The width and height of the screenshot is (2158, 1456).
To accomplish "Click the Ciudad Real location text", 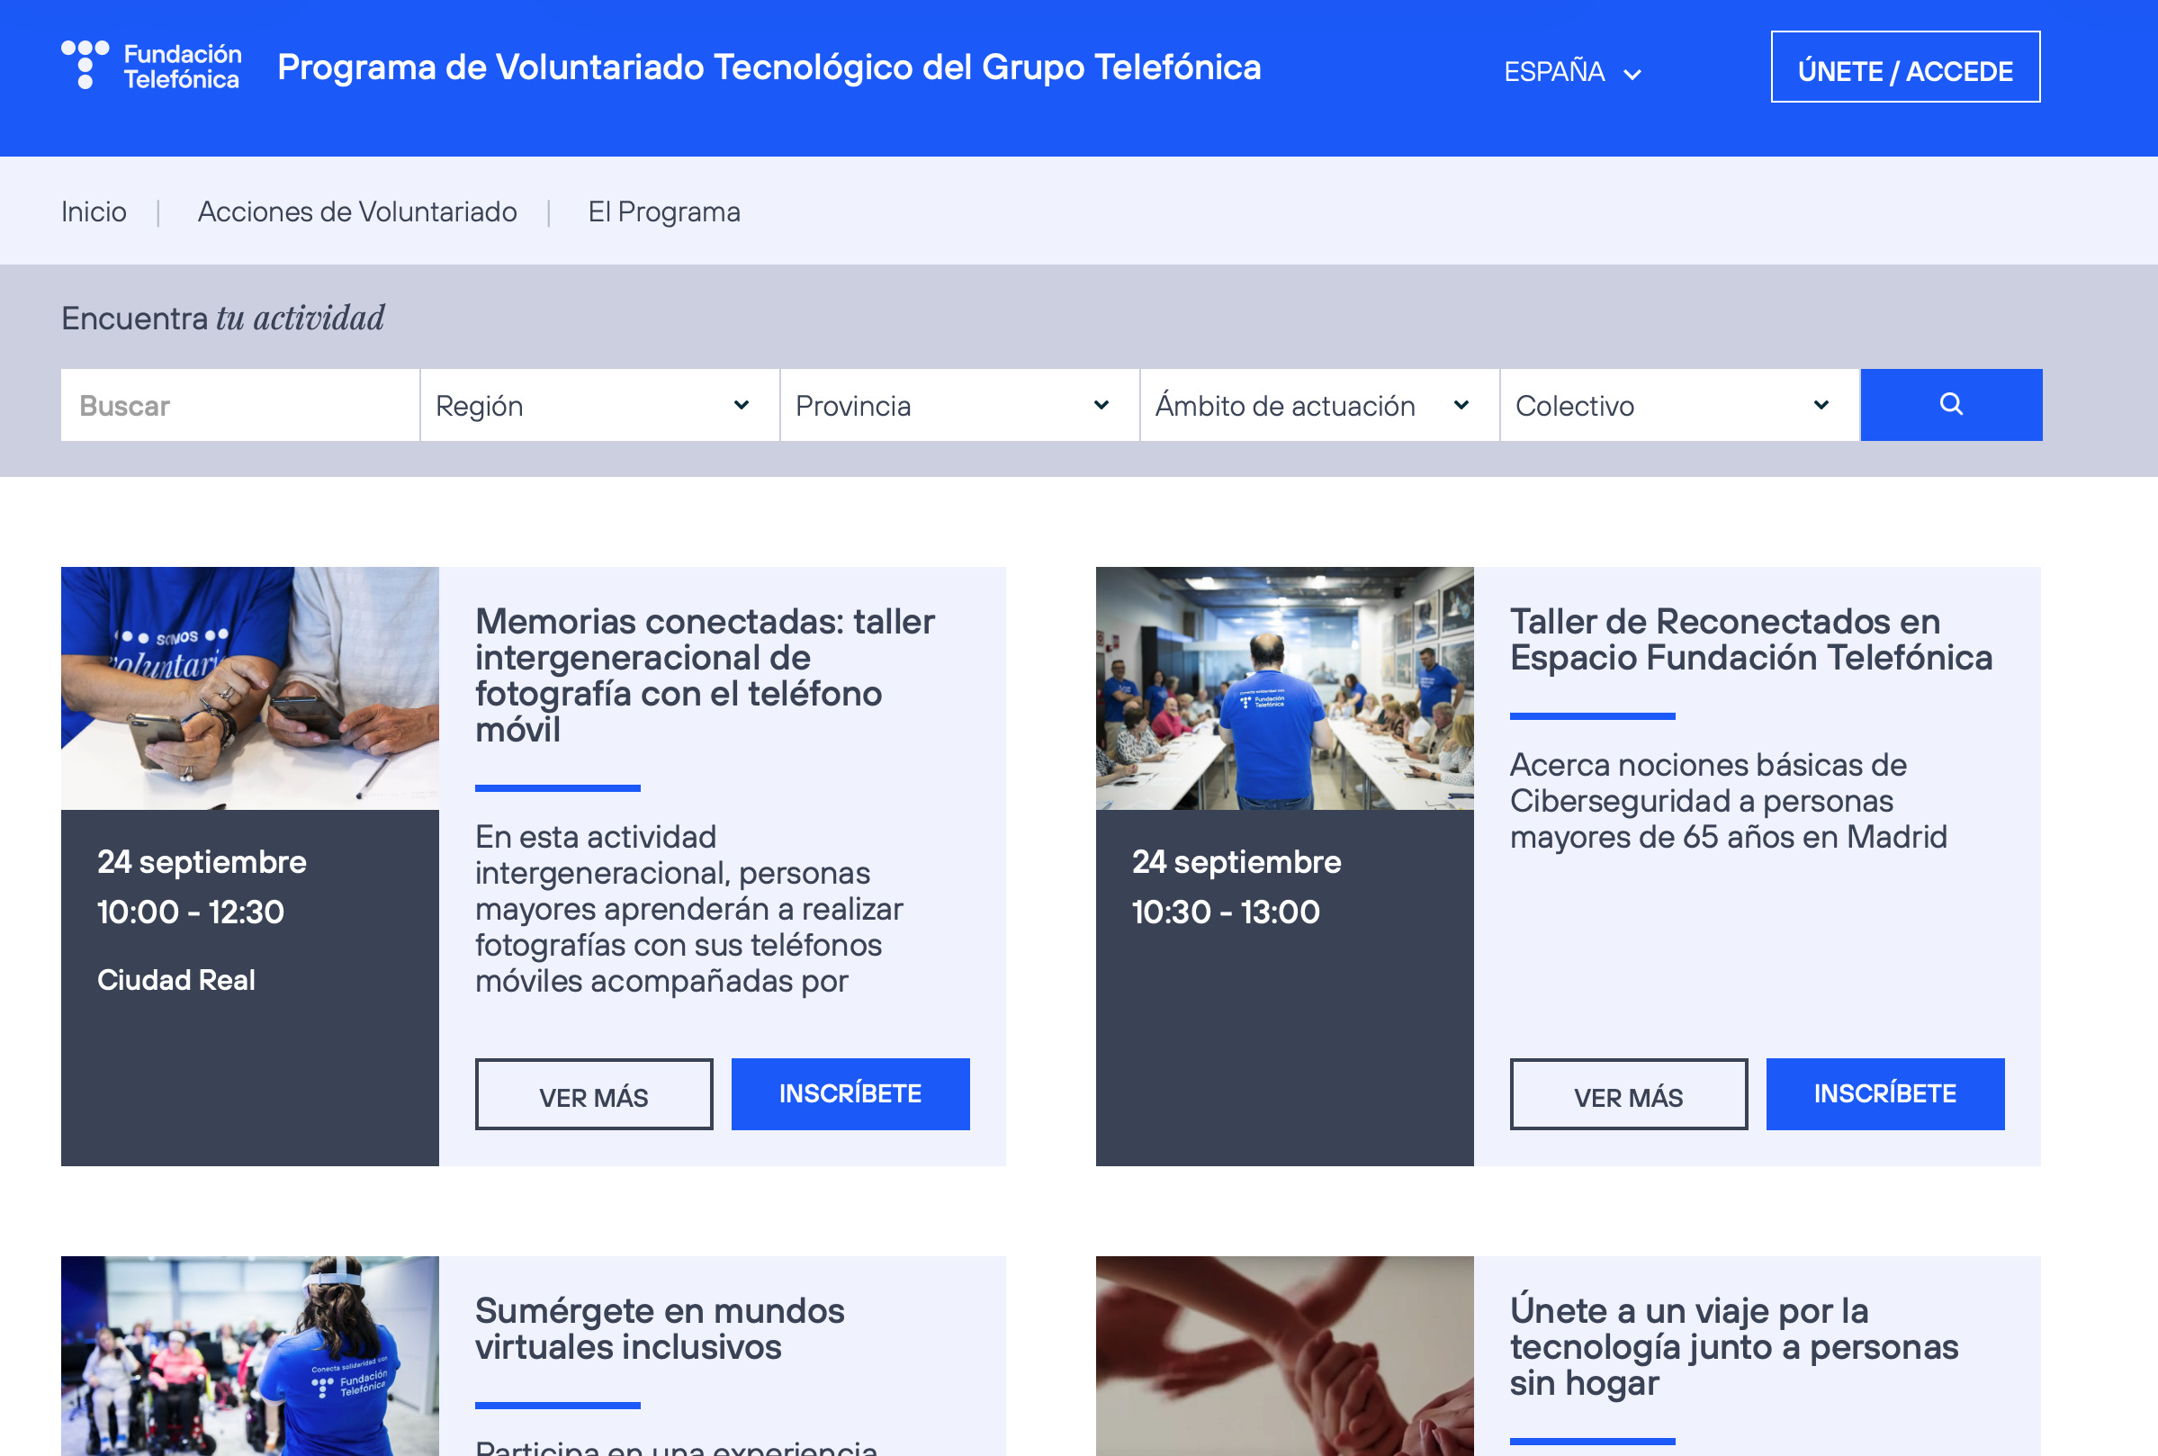I will [x=176, y=980].
